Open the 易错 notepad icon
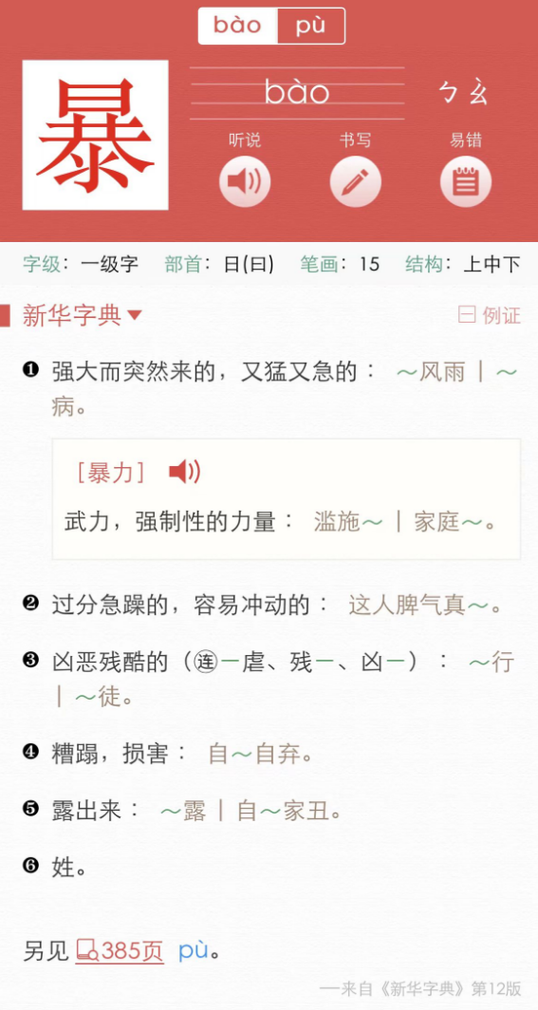Viewport: 538px width, 1010px height. 466,181
